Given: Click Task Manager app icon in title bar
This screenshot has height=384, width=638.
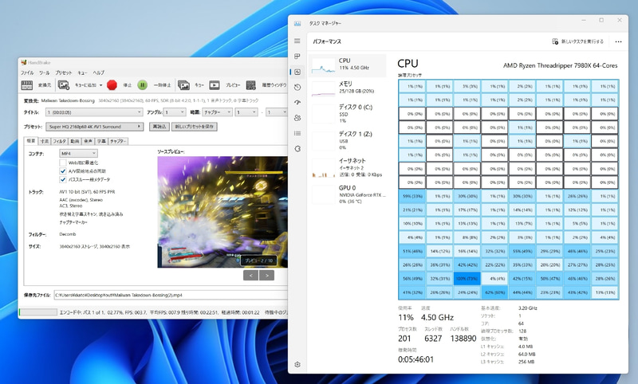Looking at the screenshot, I should (297, 24).
